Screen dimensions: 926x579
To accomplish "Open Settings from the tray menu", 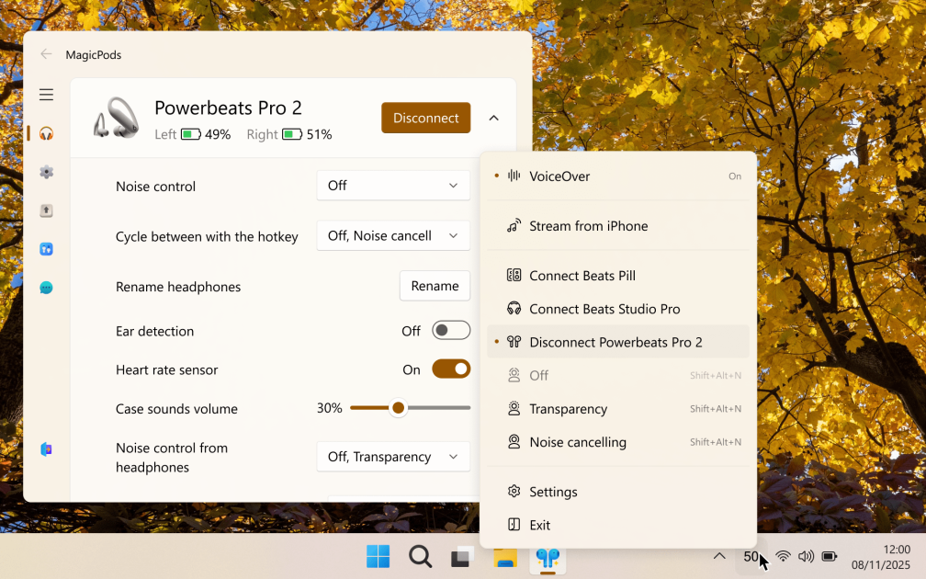I will pos(617,492).
